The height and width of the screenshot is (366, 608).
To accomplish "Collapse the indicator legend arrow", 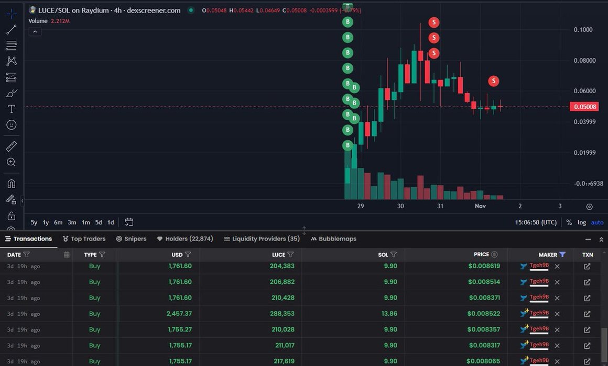I will [x=35, y=32].
